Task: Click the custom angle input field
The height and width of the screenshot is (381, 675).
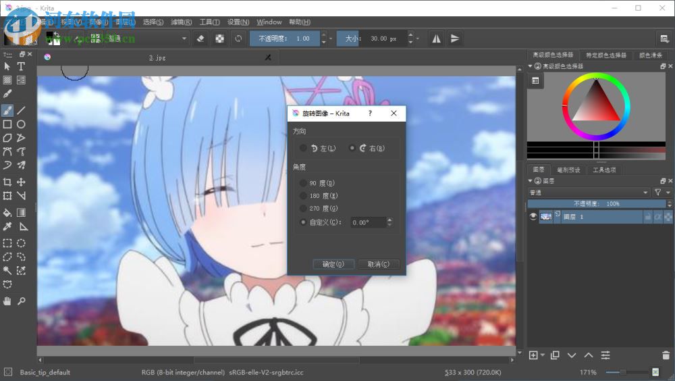Action: [x=369, y=222]
